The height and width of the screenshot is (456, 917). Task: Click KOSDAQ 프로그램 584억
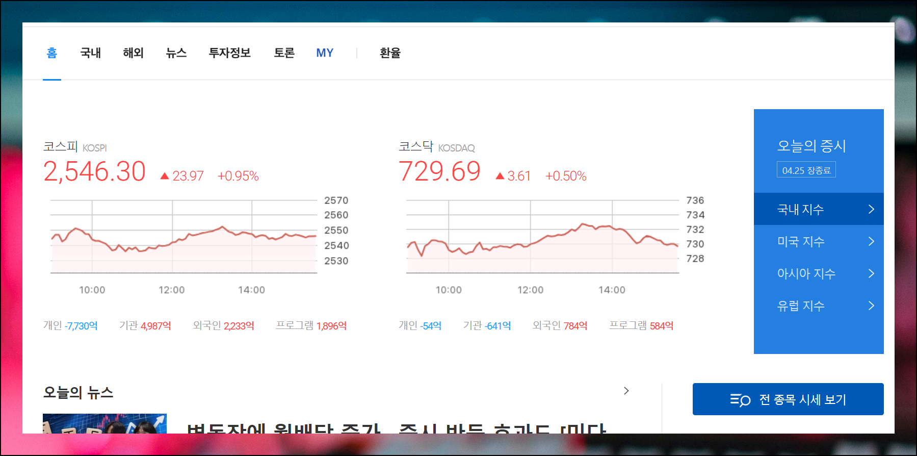pos(641,325)
